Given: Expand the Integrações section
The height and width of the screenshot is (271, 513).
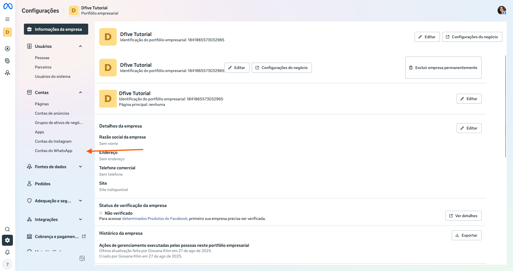Looking at the screenshot, I should tap(81, 220).
